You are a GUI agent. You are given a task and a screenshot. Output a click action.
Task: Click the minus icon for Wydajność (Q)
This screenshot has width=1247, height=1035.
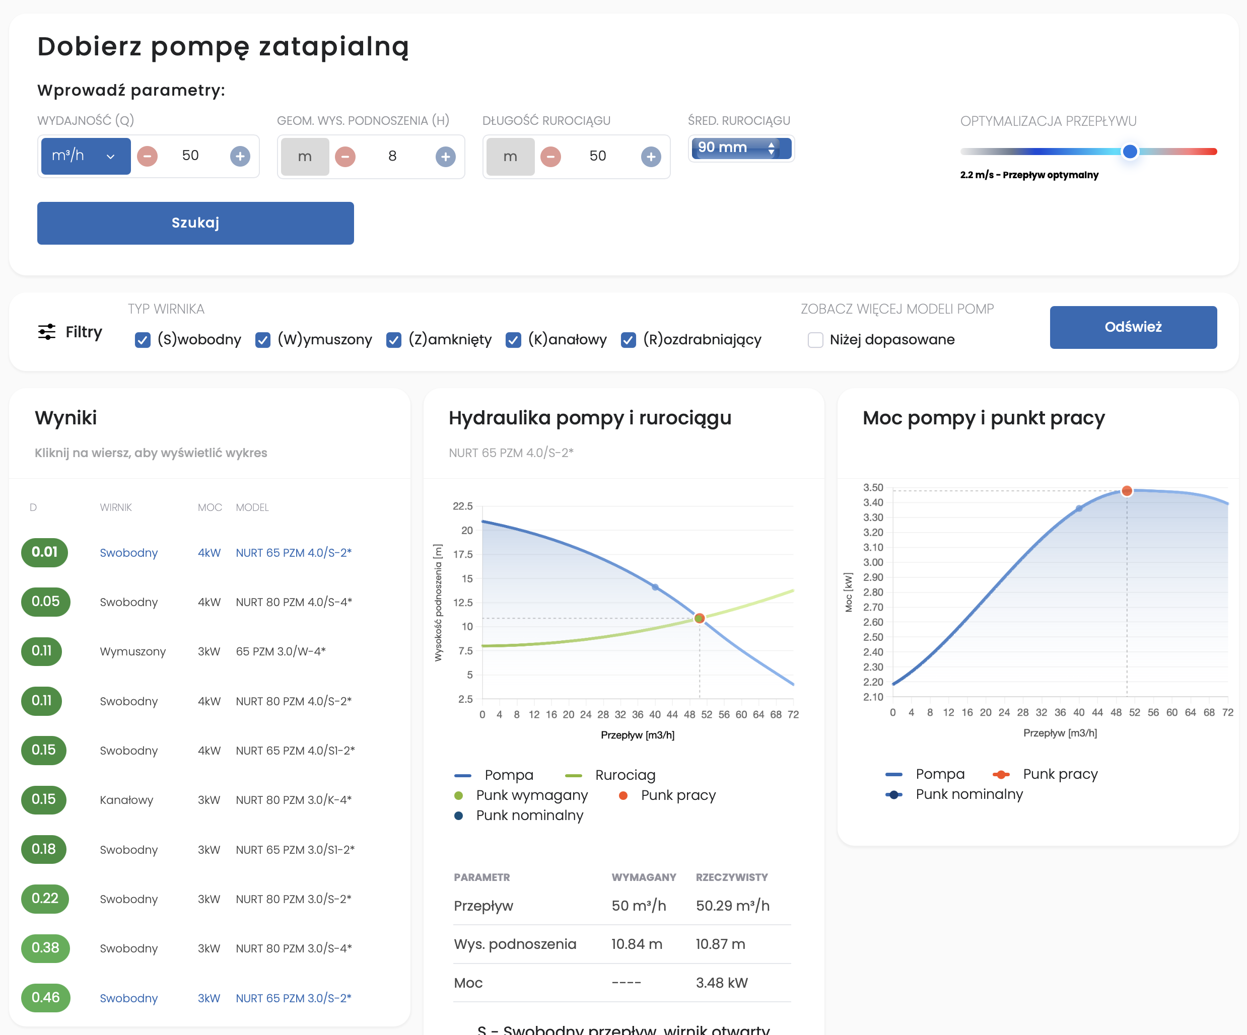tap(147, 156)
